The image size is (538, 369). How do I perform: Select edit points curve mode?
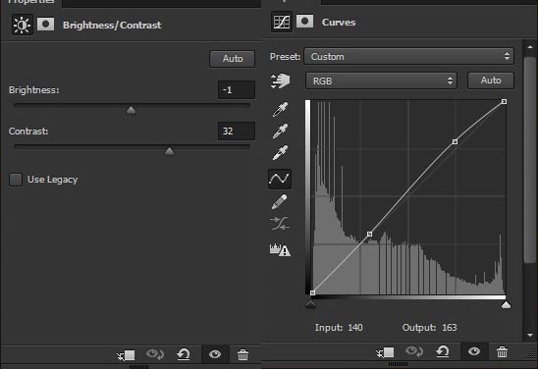coord(280,179)
